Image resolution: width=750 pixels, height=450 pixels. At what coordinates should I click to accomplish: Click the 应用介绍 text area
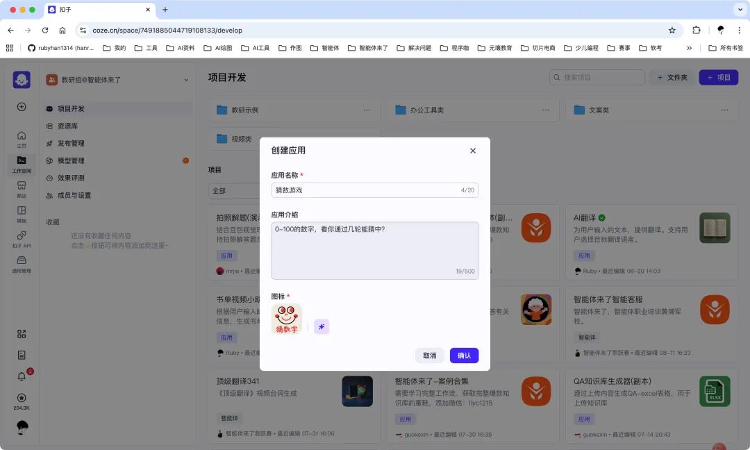(x=374, y=251)
